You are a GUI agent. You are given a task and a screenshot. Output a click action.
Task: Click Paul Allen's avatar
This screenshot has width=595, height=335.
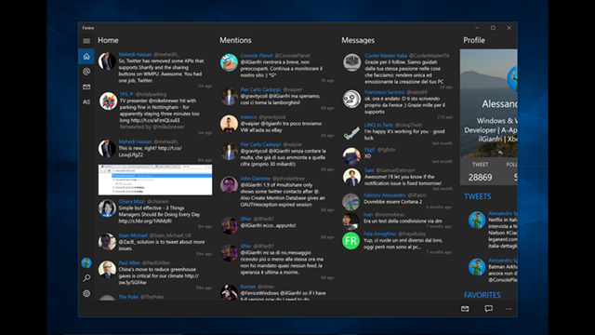(x=107, y=269)
